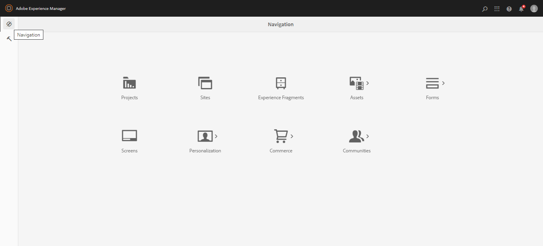Open the Forms icon
543x246 pixels.
(x=432, y=83)
